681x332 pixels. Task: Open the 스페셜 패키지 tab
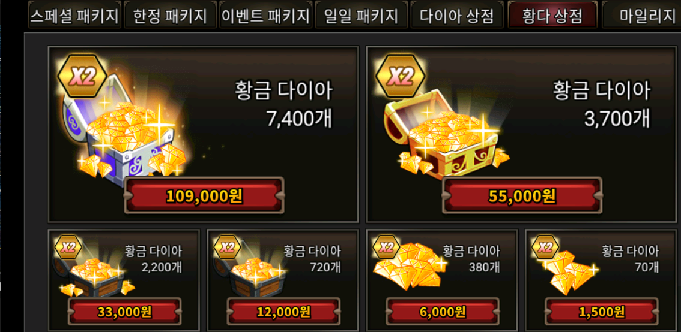[x=74, y=16]
